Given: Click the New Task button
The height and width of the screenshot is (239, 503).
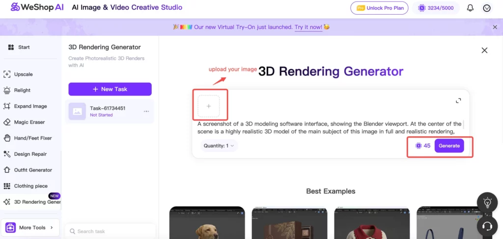Looking at the screenshot, I should [110, 89].
